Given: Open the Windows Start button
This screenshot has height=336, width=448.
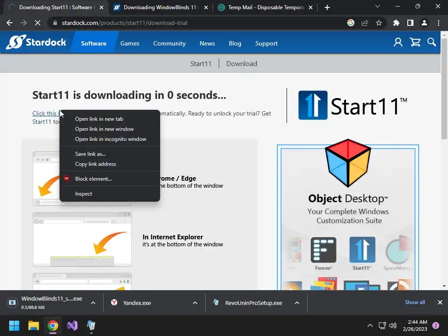Looking at the screenshot, I should (14, 325).
